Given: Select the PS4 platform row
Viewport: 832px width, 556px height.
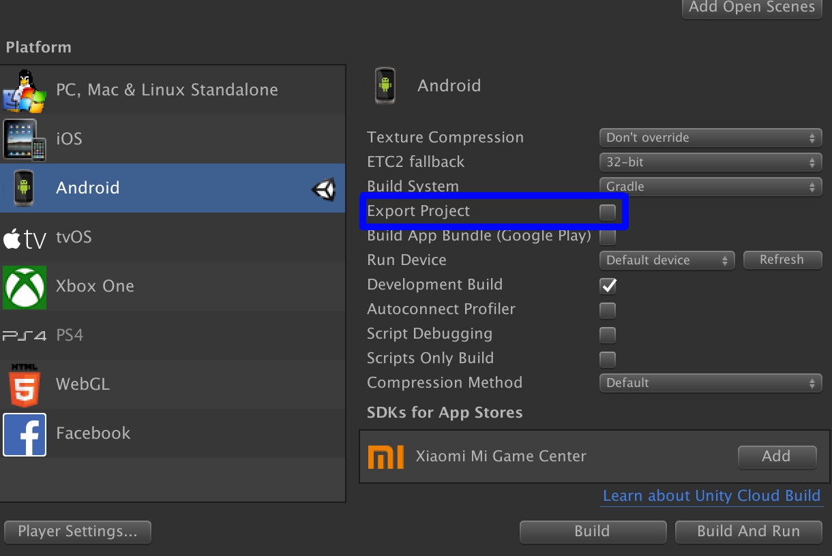Looking at the screenshot, I should [173, 335].
